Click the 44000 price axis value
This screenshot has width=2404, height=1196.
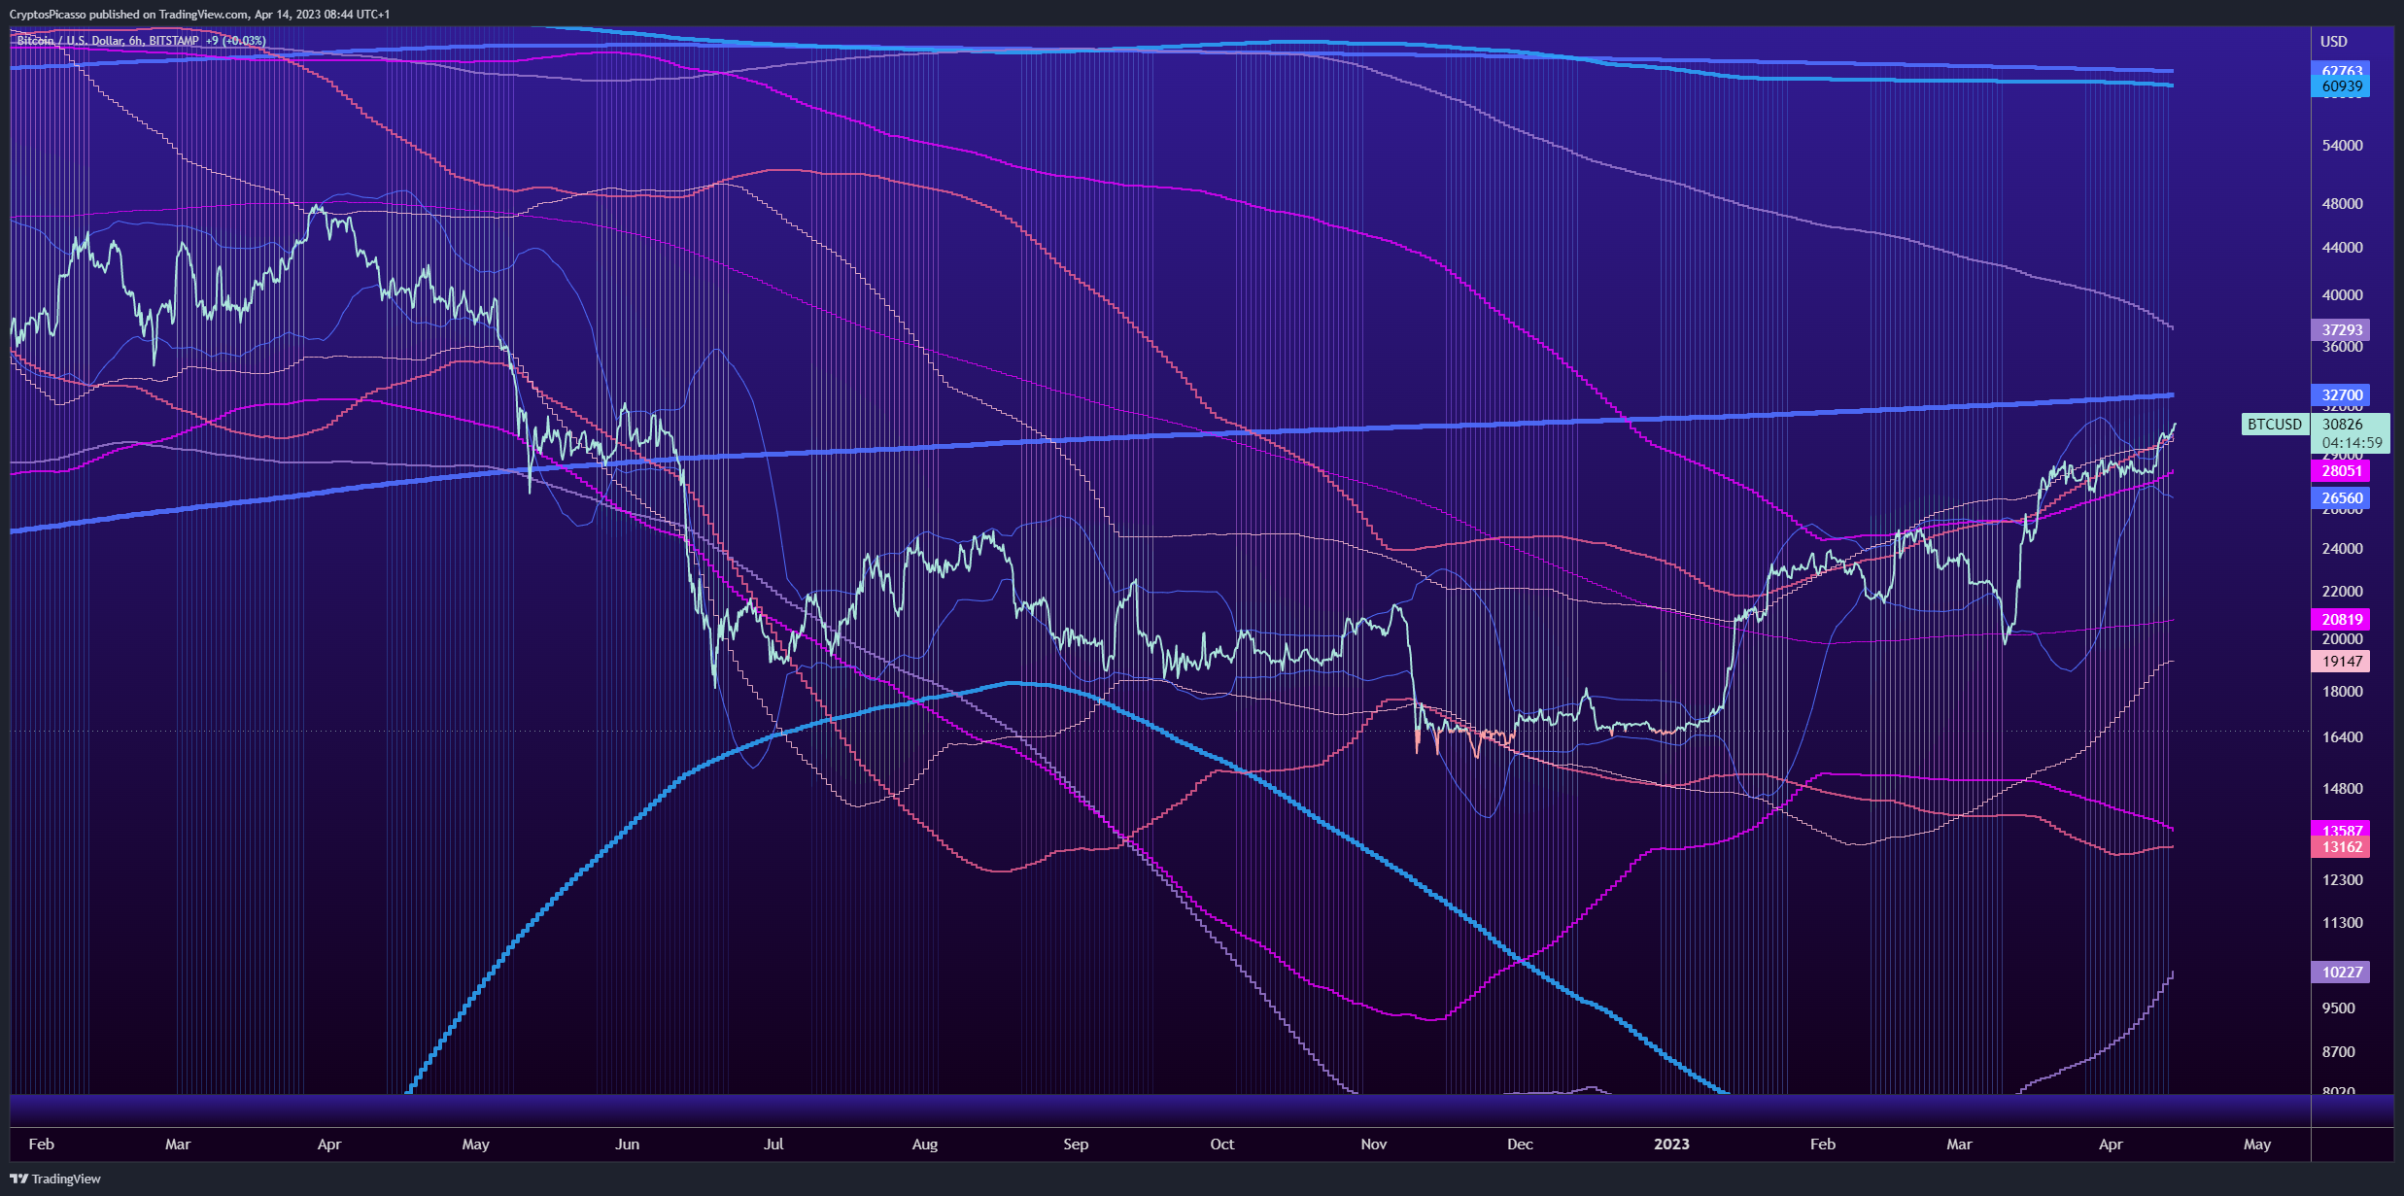point(2342,247)
